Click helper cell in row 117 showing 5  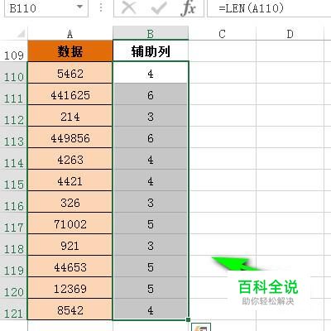151,223
